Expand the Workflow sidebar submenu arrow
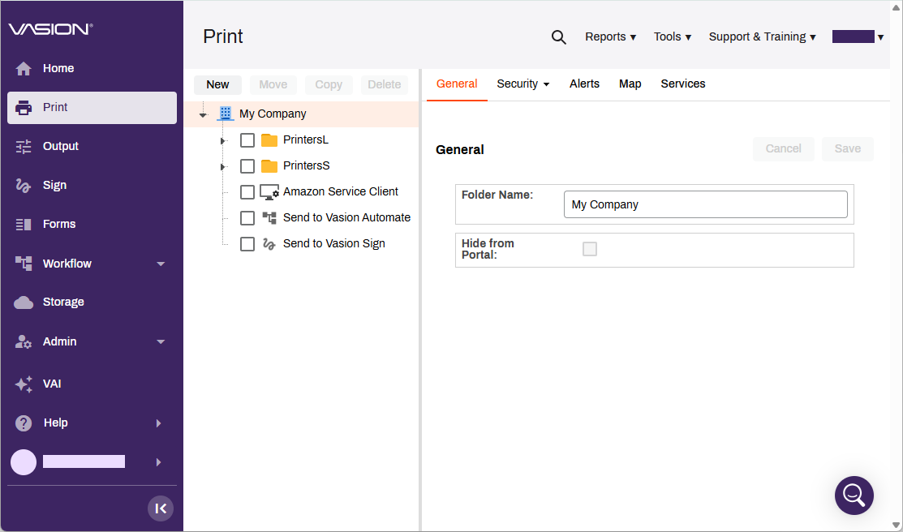The width and height of the screenshot is (903, 532). coord(161,264)
